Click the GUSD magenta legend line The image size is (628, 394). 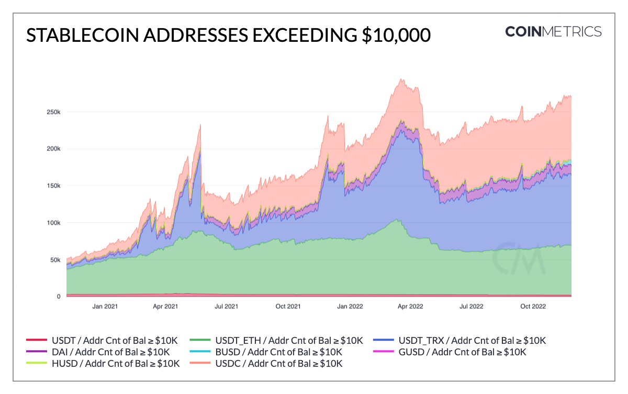pos(384,352)
